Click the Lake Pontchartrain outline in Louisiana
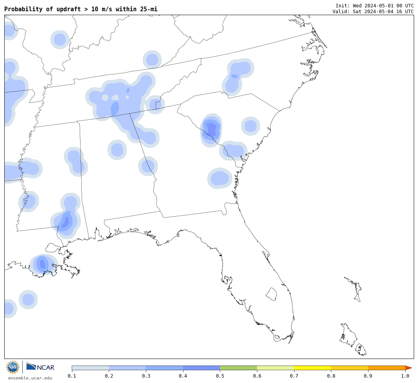Screen dimensions: 418x383 coord(53,248)
